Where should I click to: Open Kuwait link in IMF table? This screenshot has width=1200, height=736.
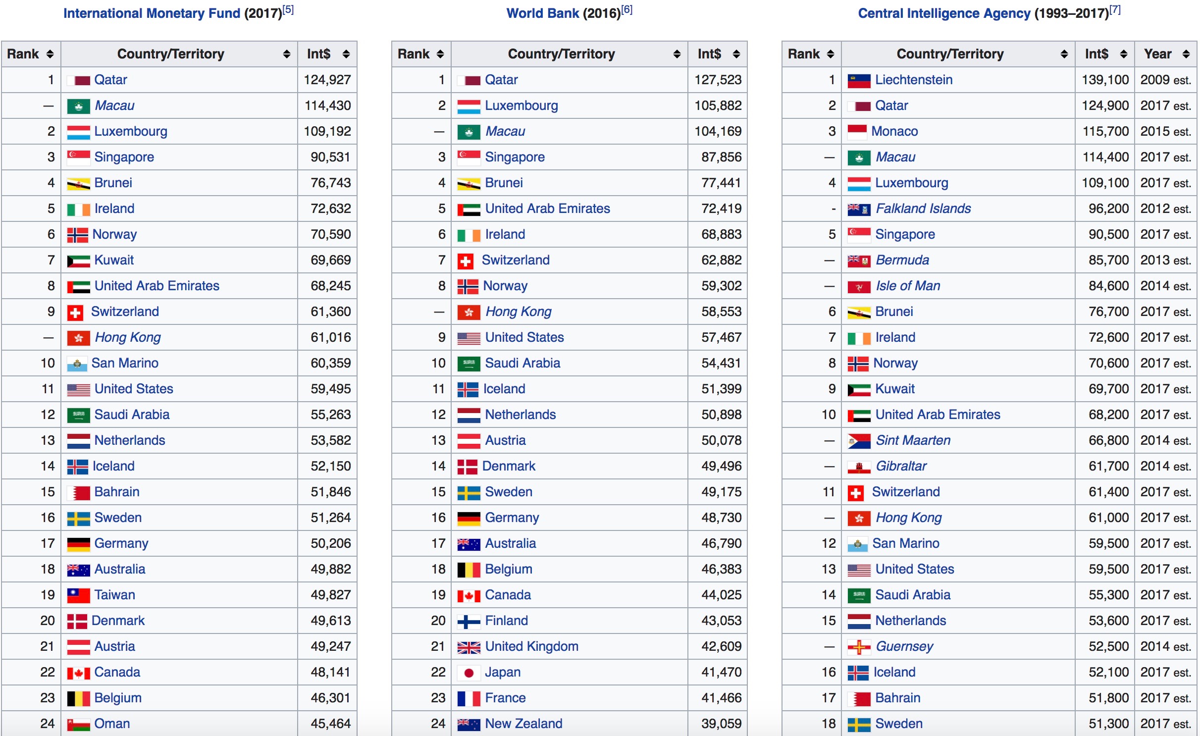(x=114, y=260)
